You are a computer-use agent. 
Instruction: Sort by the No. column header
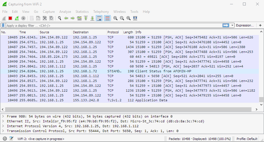9,32
